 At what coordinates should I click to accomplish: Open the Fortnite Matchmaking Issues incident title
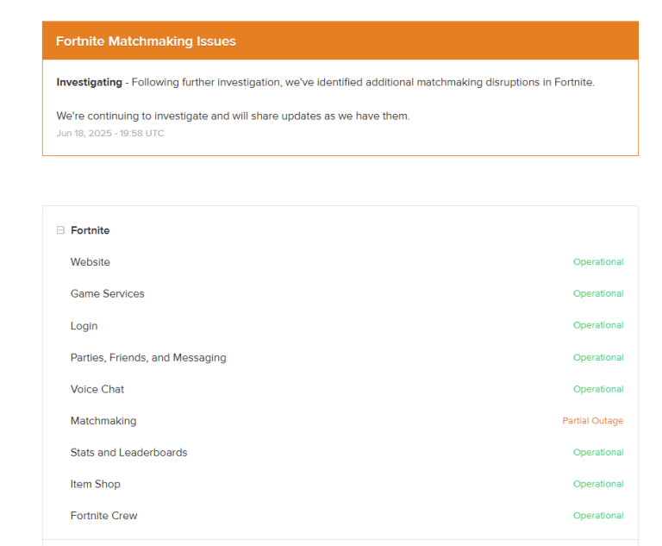tap(146, 41)
